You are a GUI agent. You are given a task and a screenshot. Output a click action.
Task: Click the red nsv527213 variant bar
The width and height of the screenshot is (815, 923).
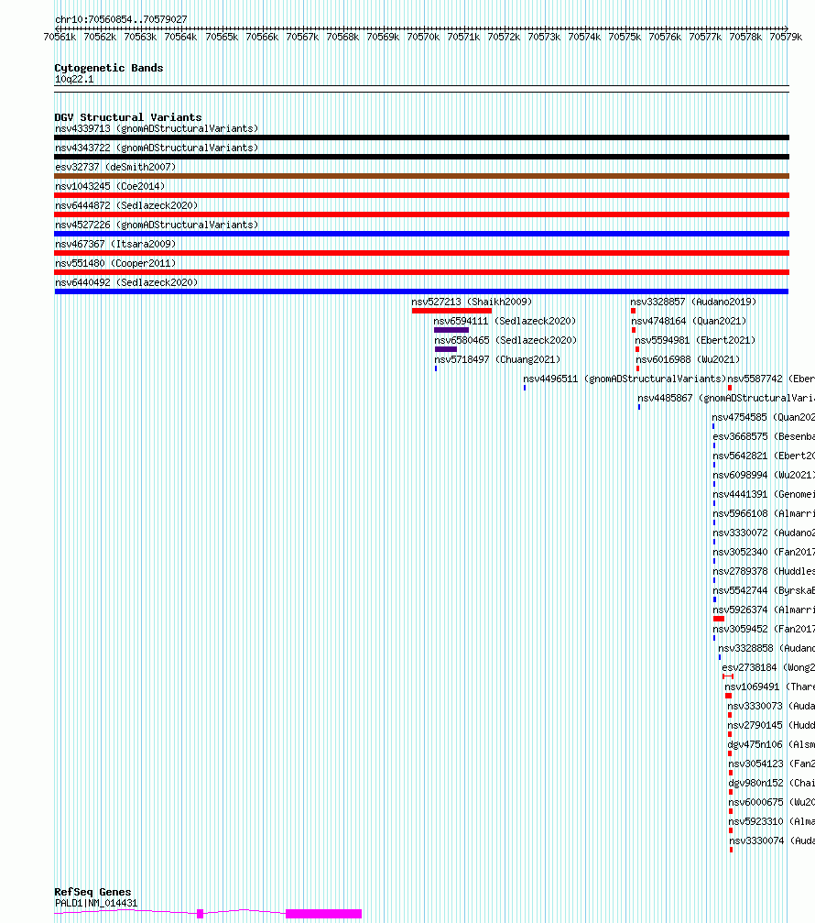451,311
